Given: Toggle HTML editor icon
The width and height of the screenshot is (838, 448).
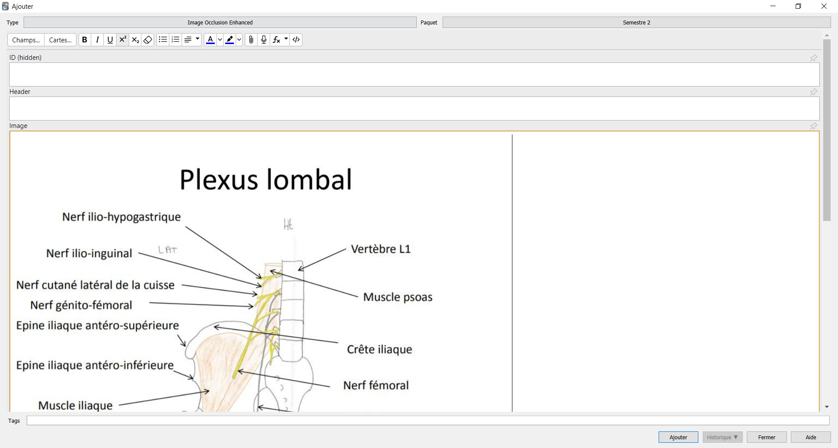Looking at the screenshot, I should 296,40.
